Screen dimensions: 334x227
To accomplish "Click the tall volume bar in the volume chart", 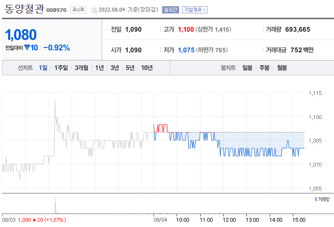I will tap(55, 205).
